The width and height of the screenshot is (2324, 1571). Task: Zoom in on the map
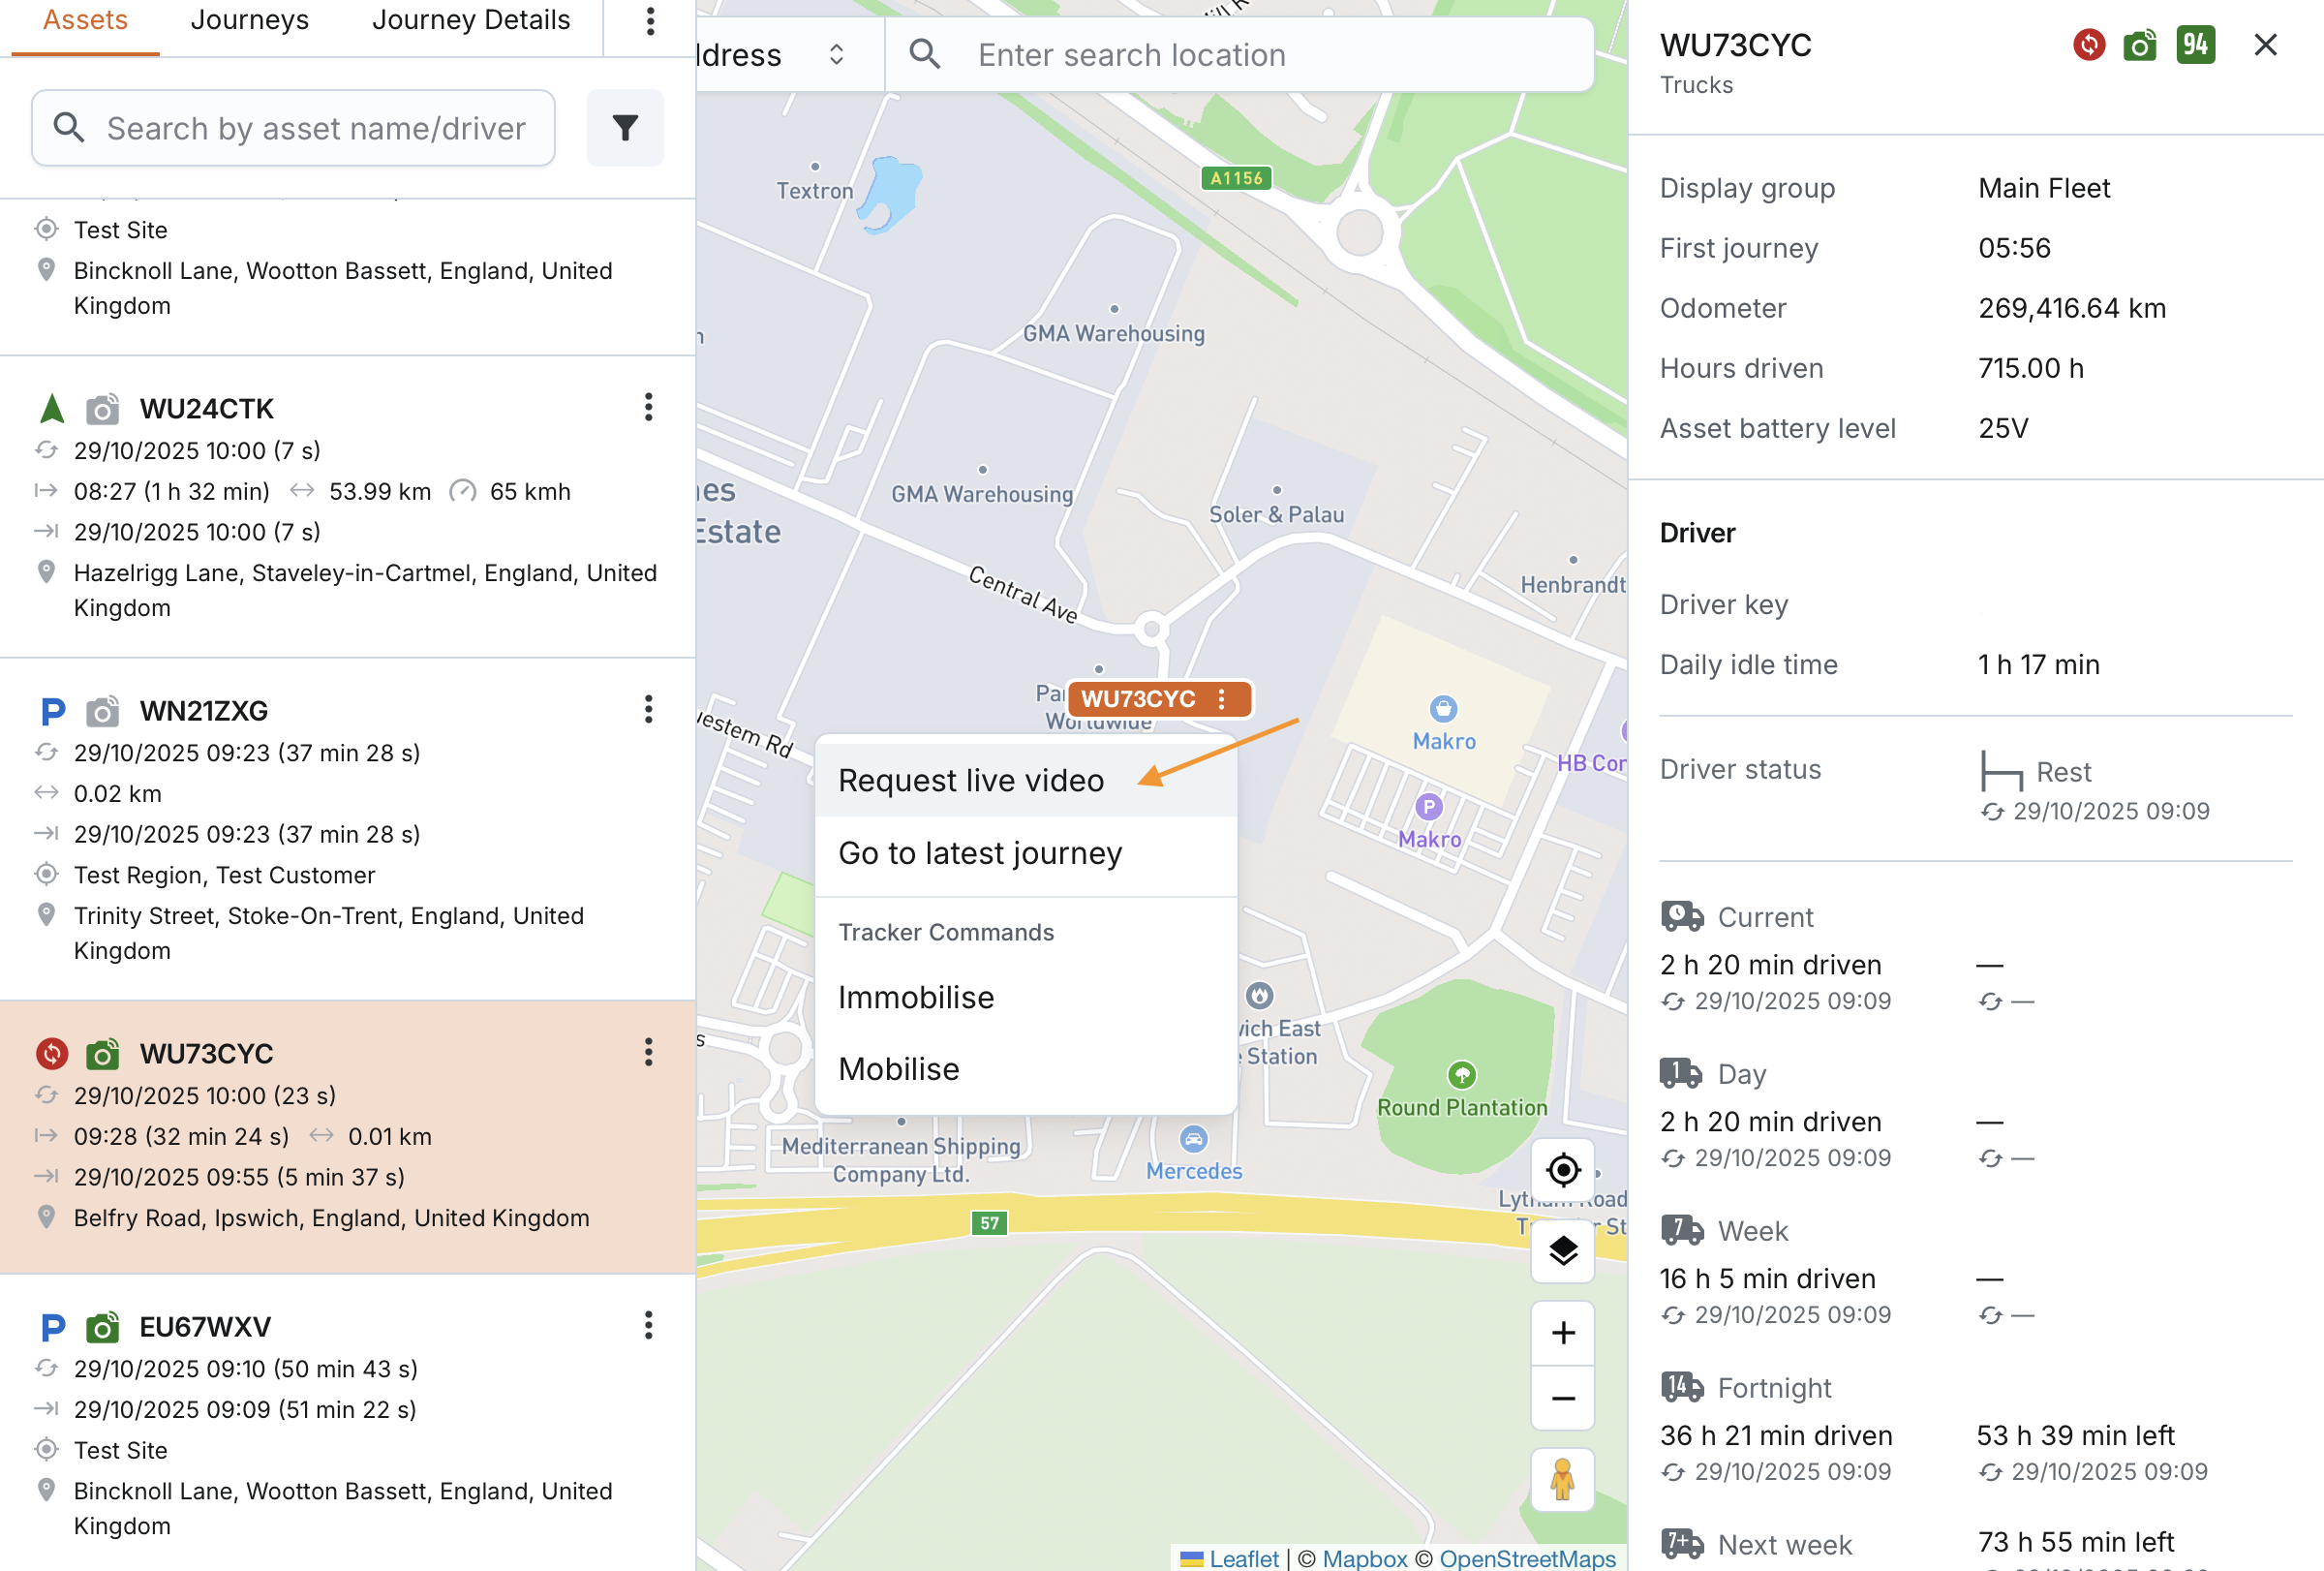click(x=1563, y=1333)
